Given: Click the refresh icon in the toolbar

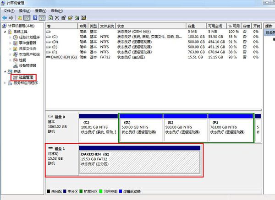Looking at the screenshot, I should pyautogui.click(x=50, y=18).
